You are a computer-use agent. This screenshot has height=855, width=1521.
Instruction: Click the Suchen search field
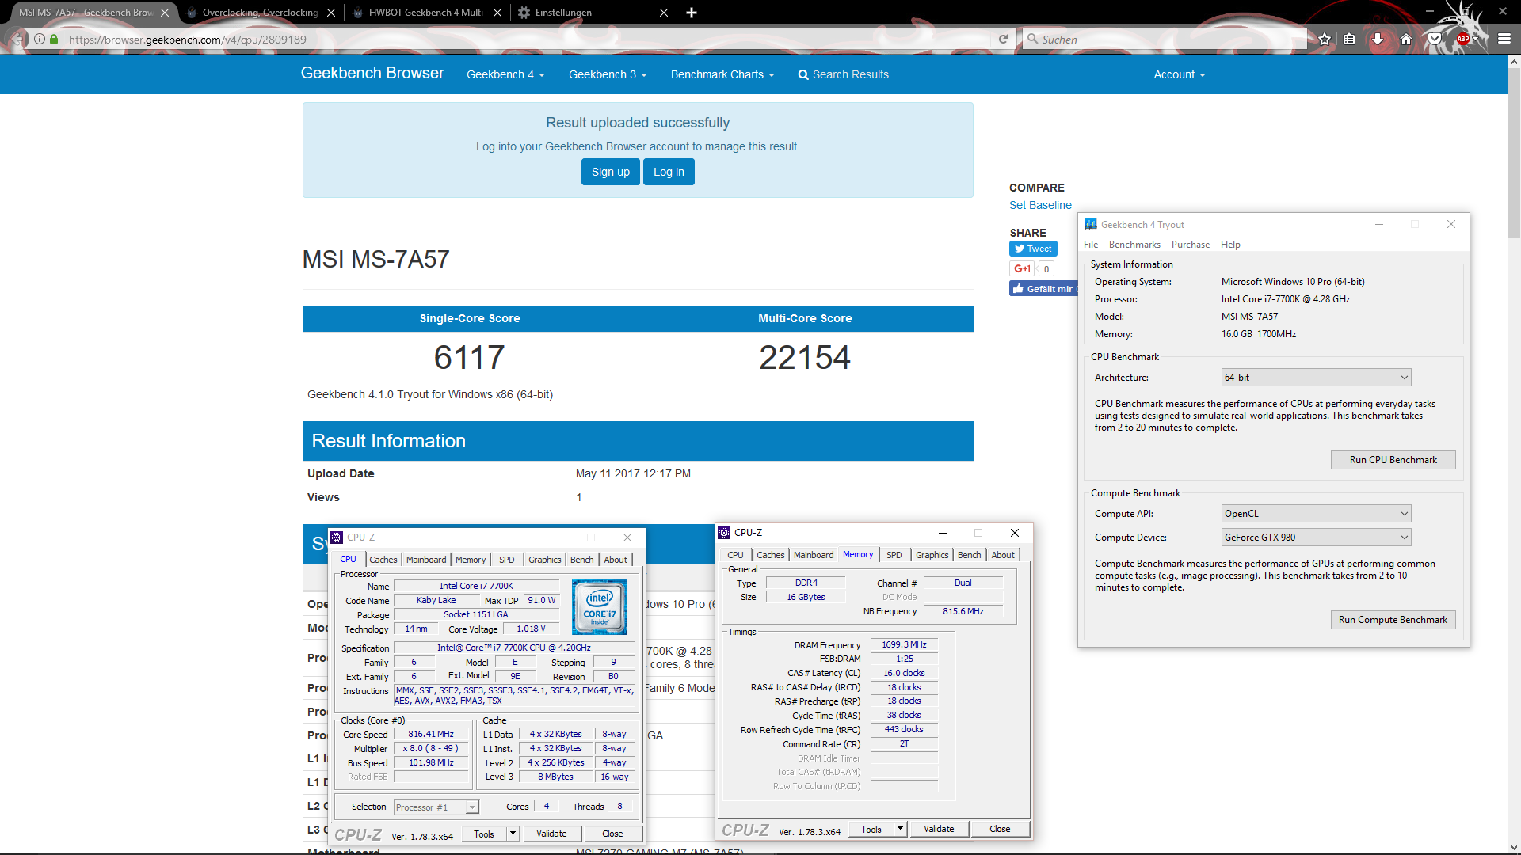point(1165,39)
